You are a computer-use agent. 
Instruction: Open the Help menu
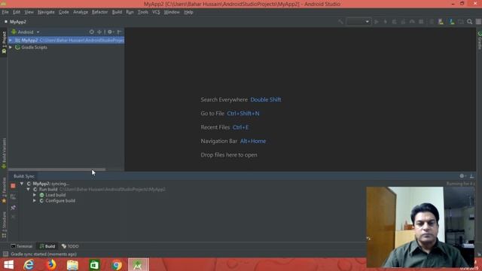tap(188, 12)
